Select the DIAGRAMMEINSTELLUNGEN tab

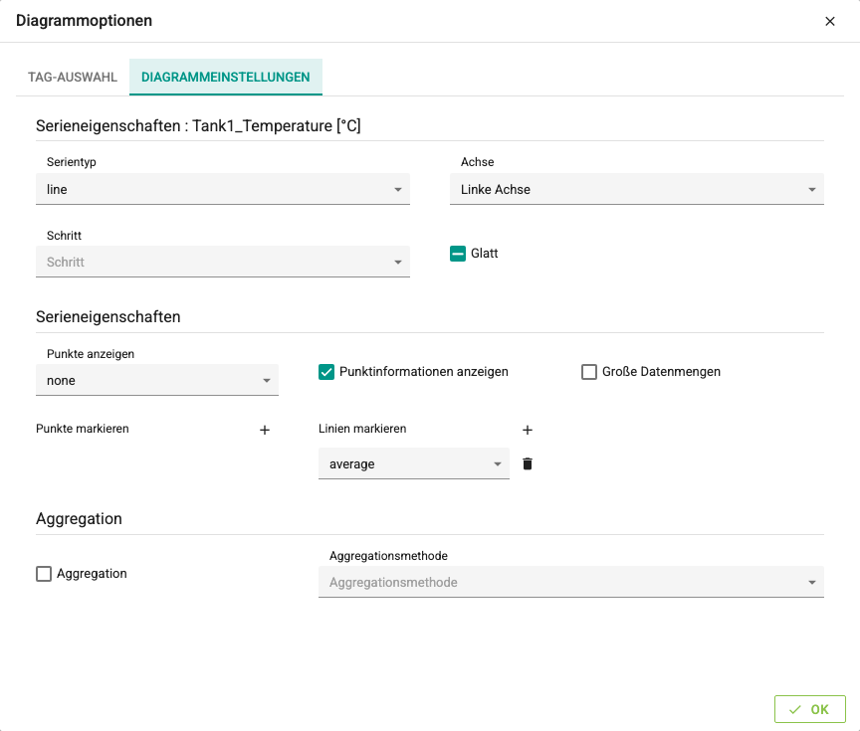(x=225, y=78)
